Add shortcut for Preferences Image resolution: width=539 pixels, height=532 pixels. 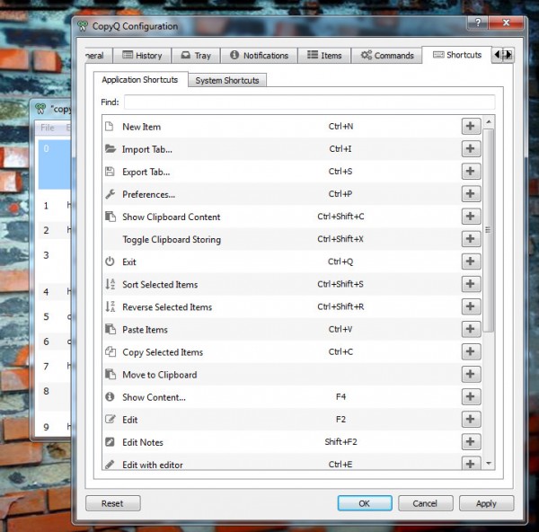click(x=471, y=193)
